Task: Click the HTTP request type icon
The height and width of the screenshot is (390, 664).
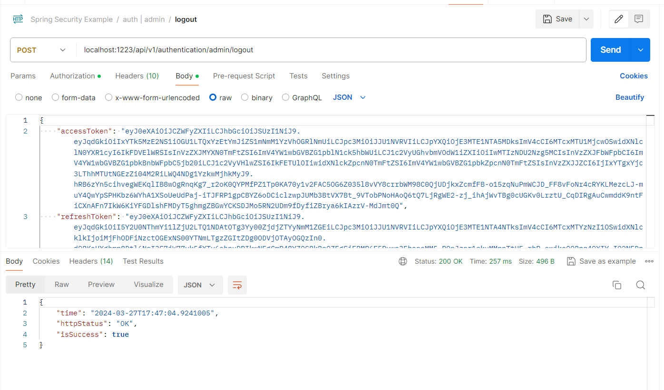Action: pos(18,19)
